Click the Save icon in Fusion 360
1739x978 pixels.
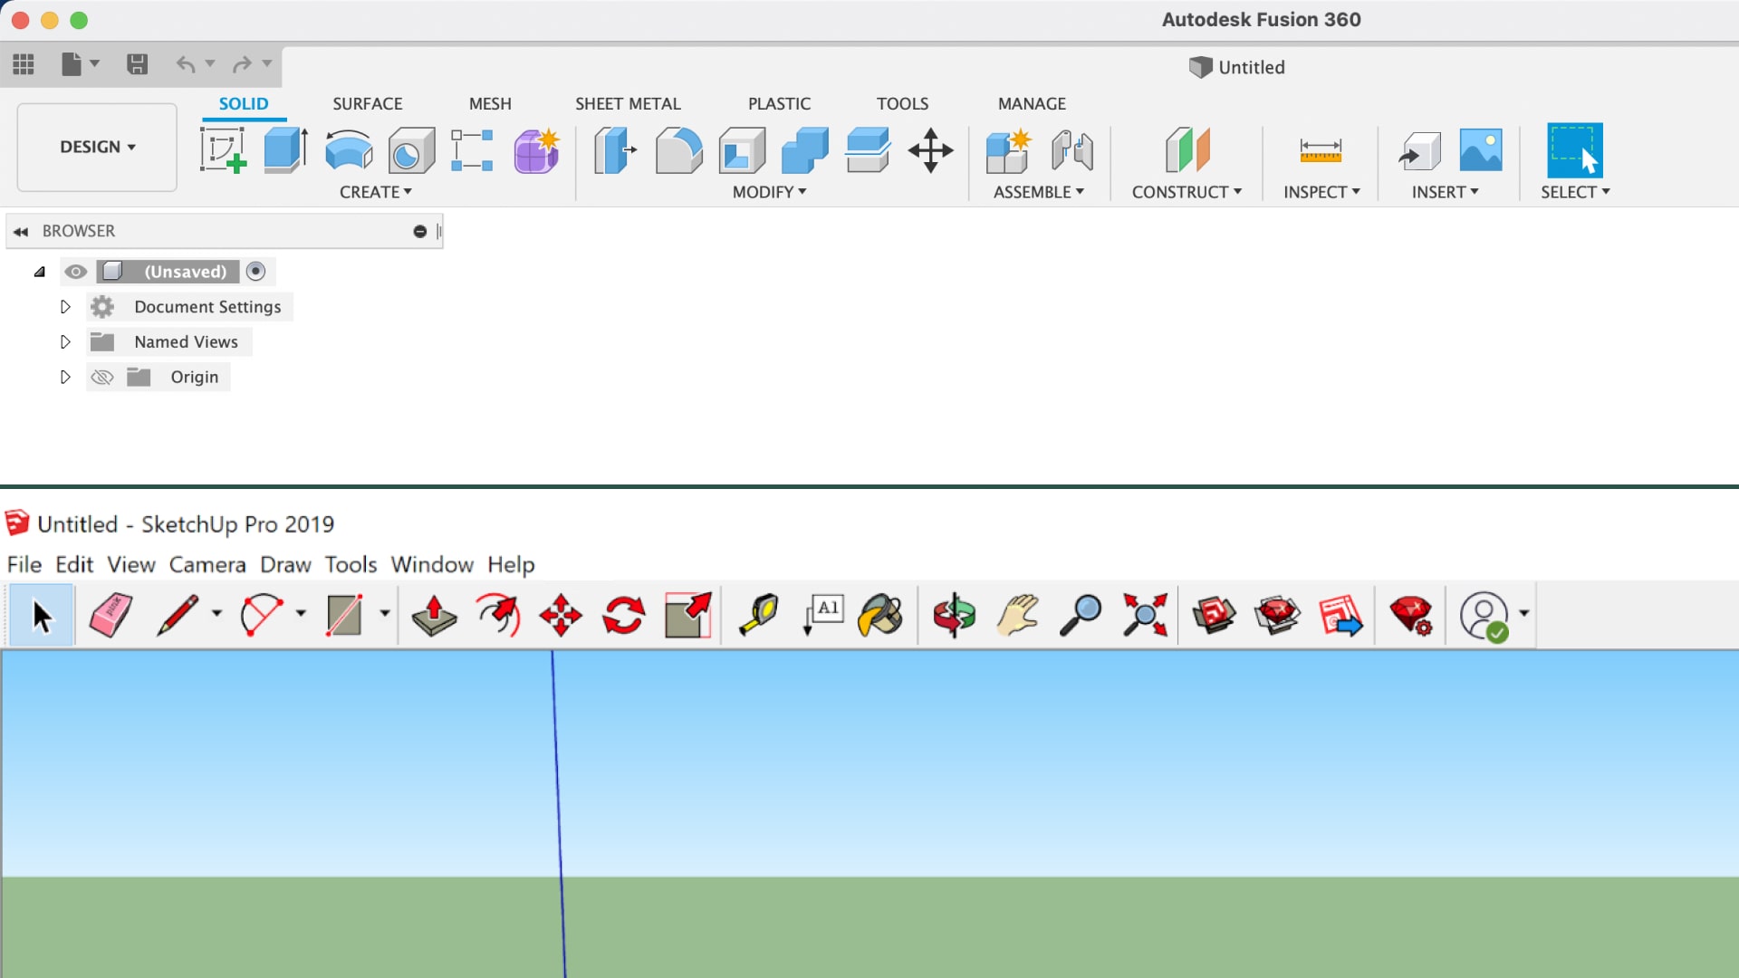pyautogui.click(x=137, y=64)
